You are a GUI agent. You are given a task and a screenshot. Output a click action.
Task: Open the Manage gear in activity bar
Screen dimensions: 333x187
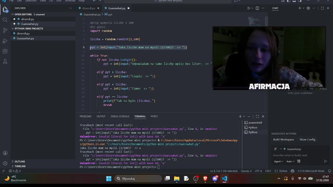5,163
